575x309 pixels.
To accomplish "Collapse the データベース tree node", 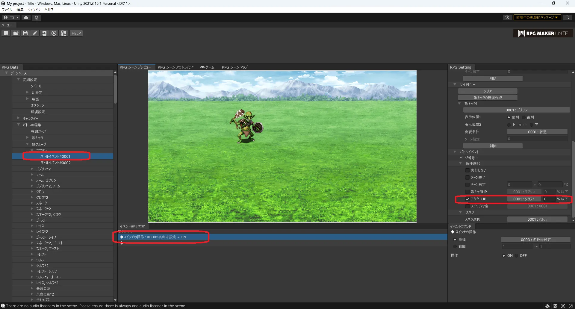I will coord(7,73).
